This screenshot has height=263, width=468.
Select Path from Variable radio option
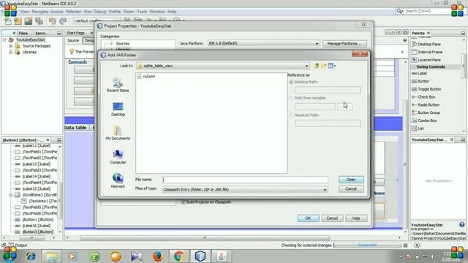[291, 98]
